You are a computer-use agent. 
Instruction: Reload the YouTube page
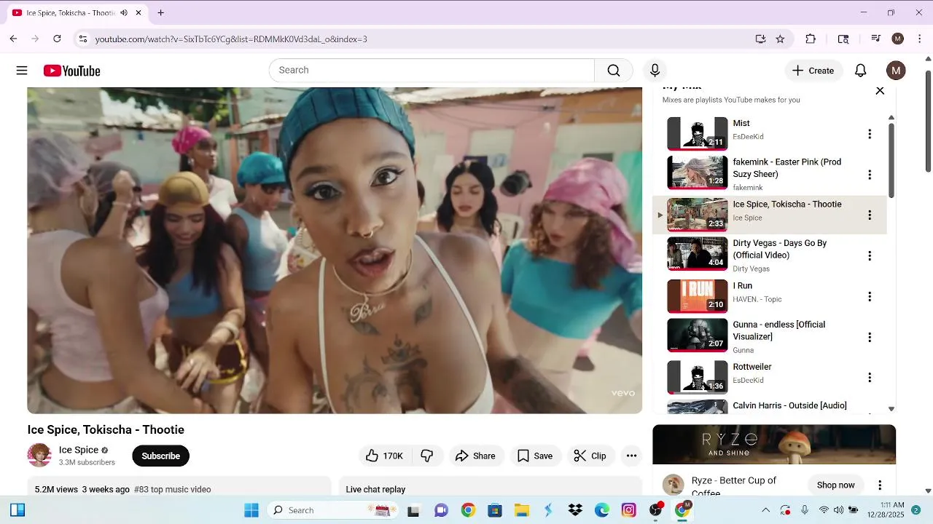pos(57,39)
